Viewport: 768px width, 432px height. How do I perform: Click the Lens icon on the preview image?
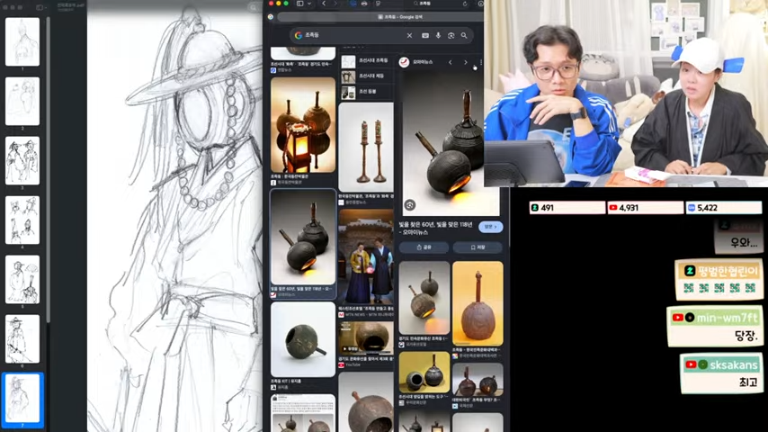click(410, 205)
